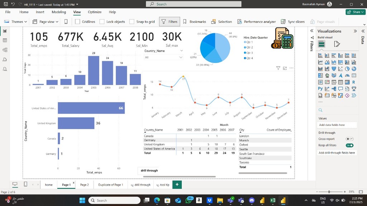Open the Themes dropdown

(x=15, y=21)
